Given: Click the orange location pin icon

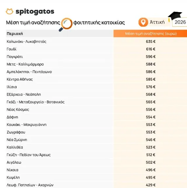Looking at the screenshot, I should point(143,22).
